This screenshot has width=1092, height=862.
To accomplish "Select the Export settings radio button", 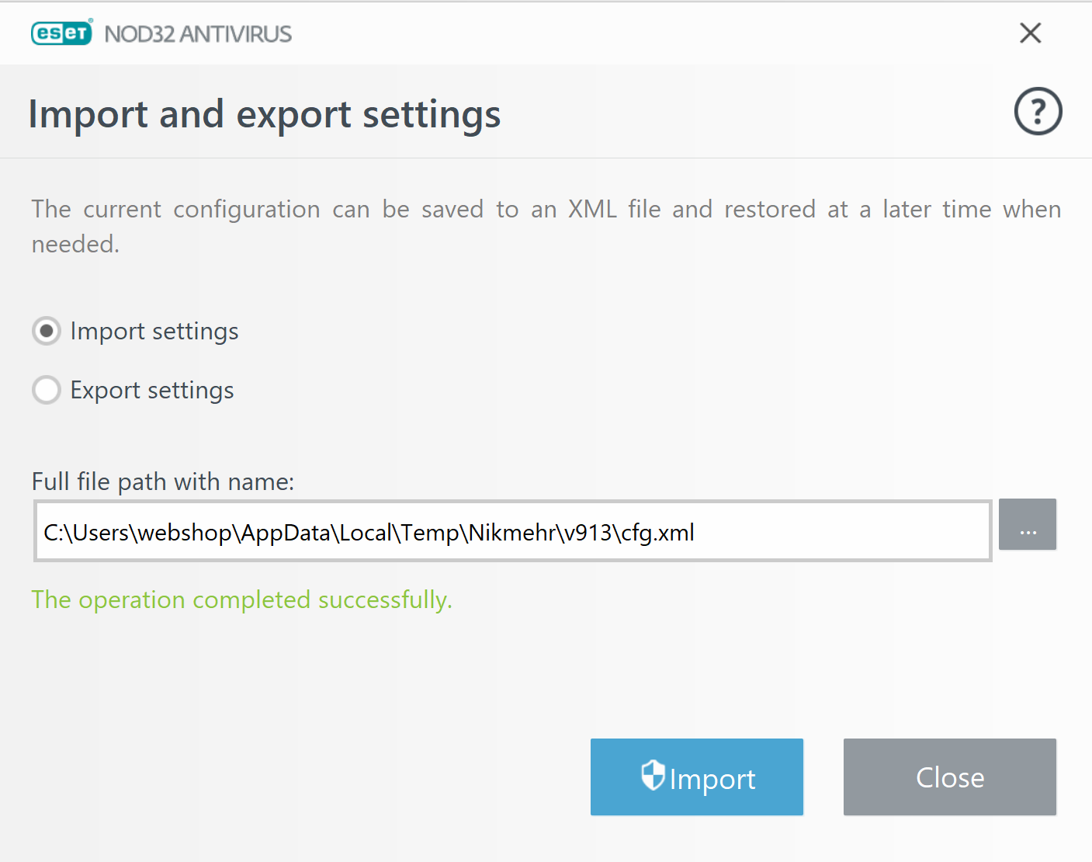I will [x=47, y=390].
